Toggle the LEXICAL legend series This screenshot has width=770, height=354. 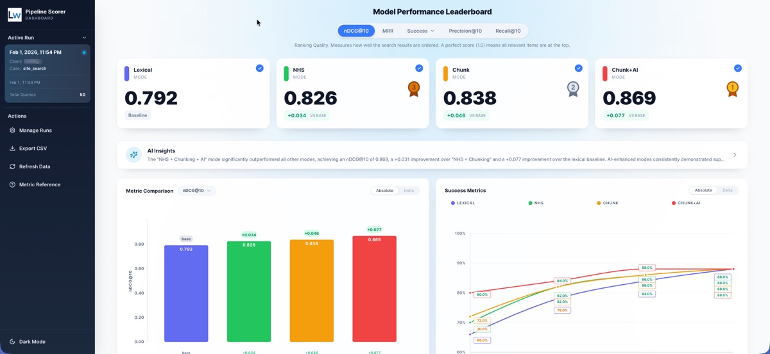(x=463, y=203)
